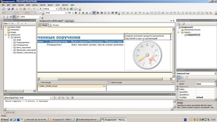217x122 pixels.
Task: Click the Save All icon
Action: point(12,9)
